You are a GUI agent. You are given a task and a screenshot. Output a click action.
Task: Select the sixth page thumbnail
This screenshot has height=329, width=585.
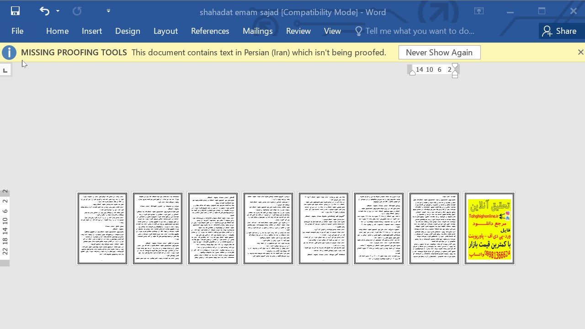[x=379, y=228]
